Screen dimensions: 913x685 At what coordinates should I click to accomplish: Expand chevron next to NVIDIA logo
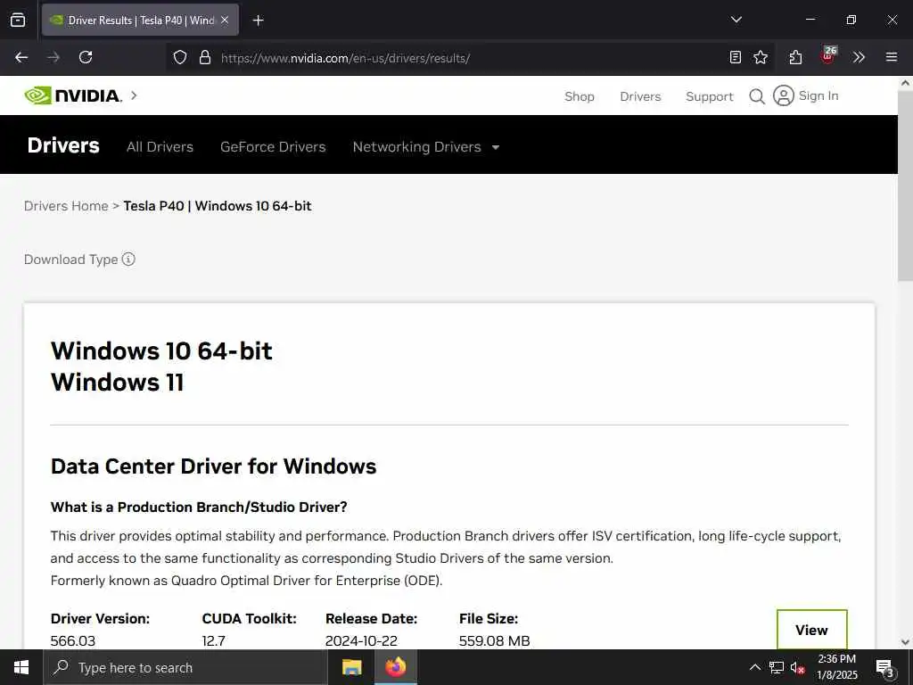(x=134, y=95)
